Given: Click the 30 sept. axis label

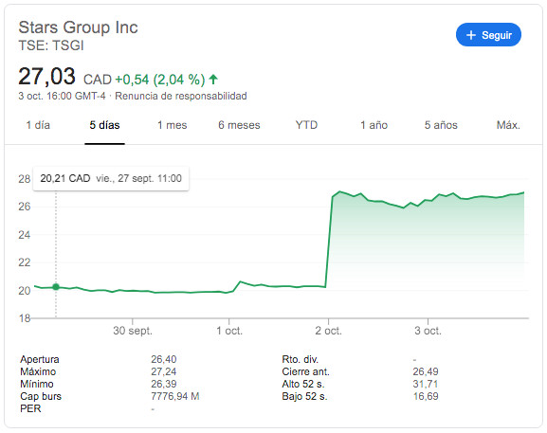Looking at the screenshot, I should [133, 331].
